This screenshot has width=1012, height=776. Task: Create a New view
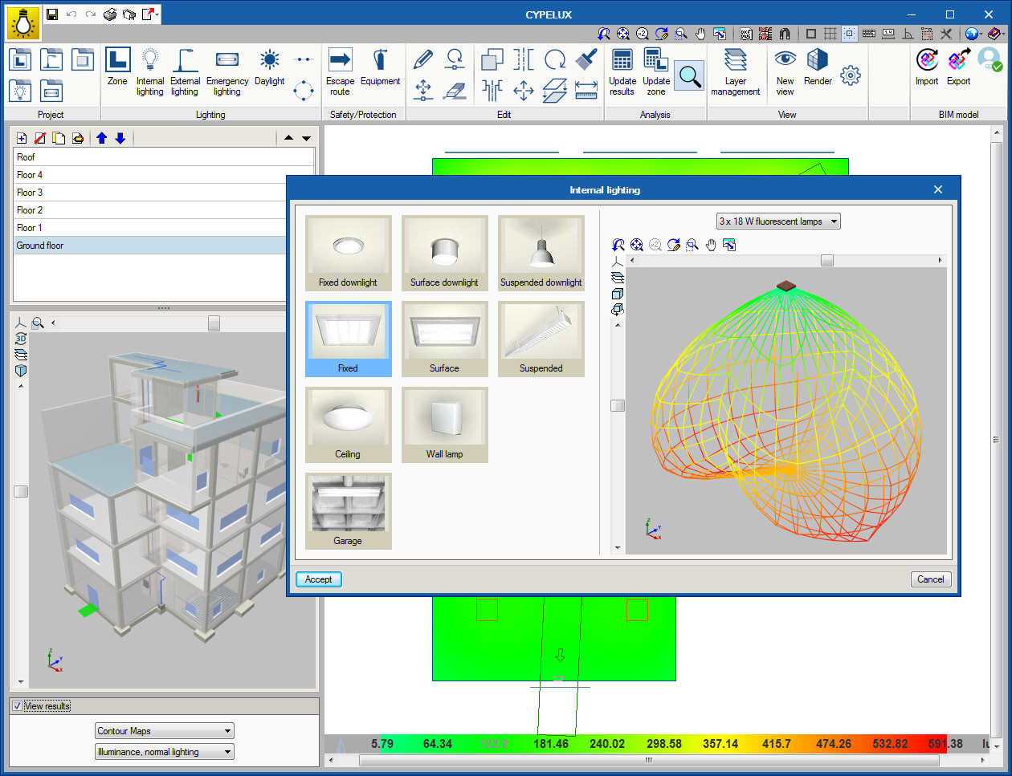click(786, 72)
